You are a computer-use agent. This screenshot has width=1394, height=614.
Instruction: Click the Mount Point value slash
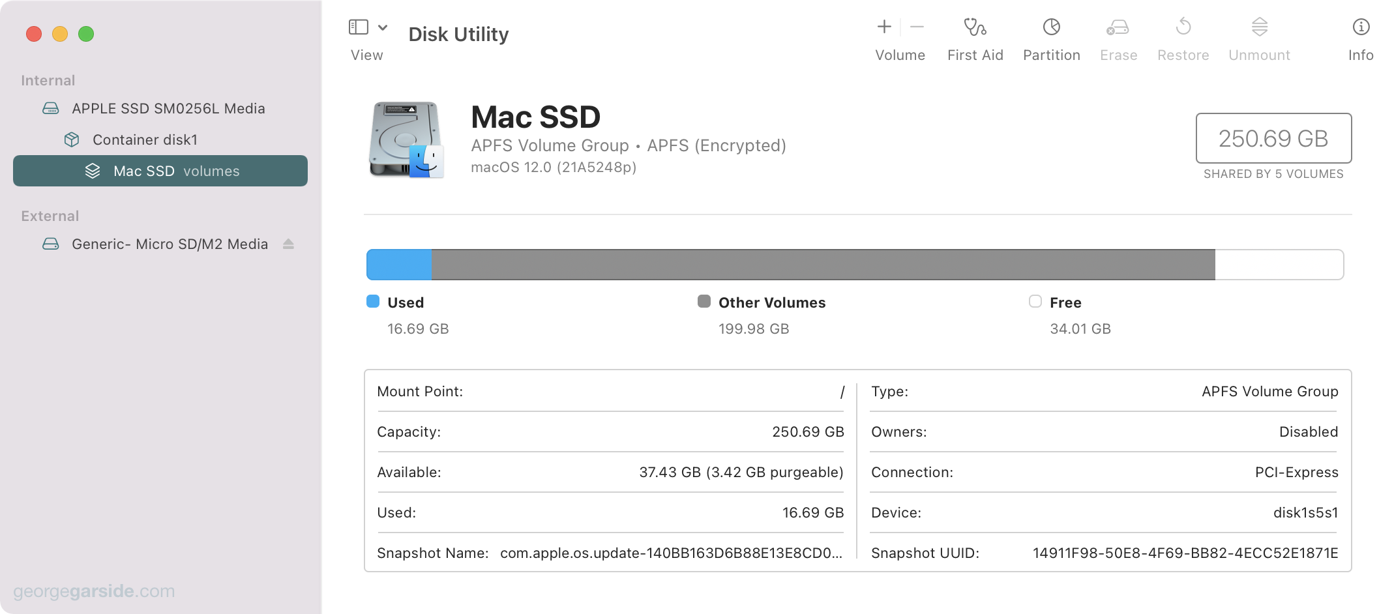tap(842, 392)
